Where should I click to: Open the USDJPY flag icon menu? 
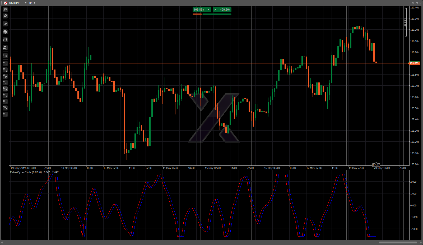click(x=6, y=3)
